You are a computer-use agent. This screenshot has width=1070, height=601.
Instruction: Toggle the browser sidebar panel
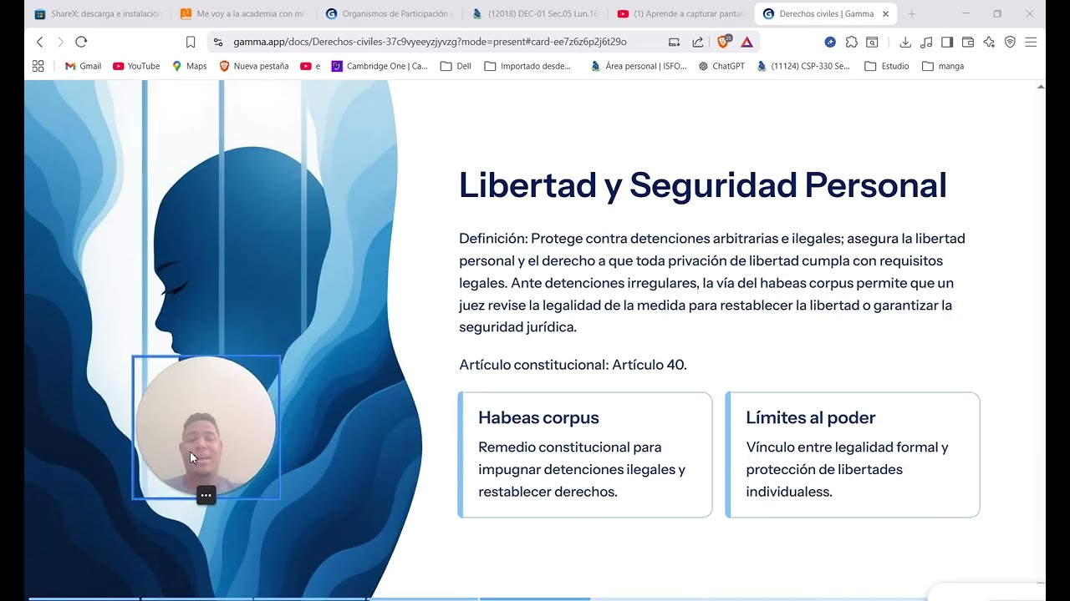click(947, 42)
